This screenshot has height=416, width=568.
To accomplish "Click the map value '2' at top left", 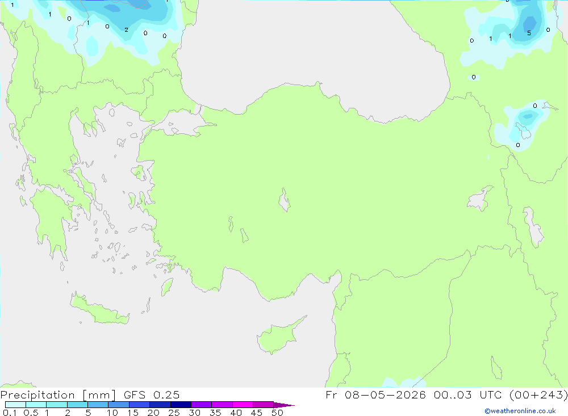I will tap(126, 30).
